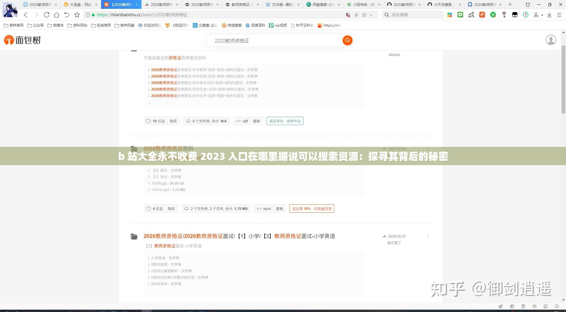
Task: Click the </> code icon beside wjtf
Action: pyautogui.click(x=238, y=121)
